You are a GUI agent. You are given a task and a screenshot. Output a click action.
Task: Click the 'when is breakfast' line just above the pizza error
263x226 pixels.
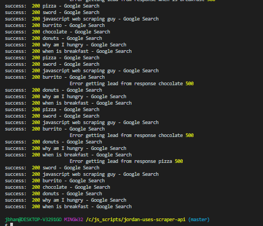point(68,155)
